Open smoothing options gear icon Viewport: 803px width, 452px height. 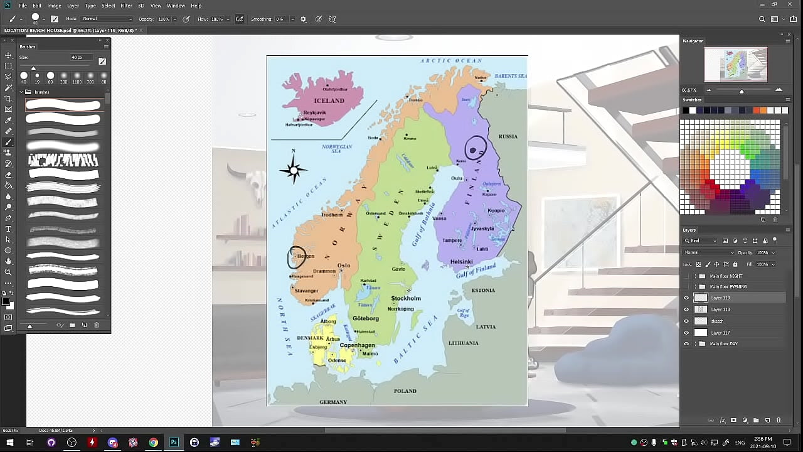[304, 19]
